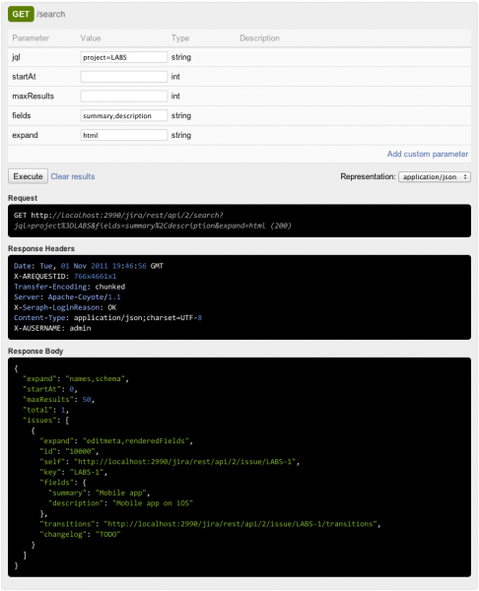Clear results of the request
Image resolution: width=479 pixels, height=591 pixels.
[x=73, y=176]
